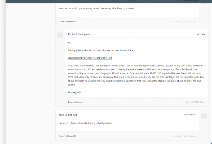Viewport: 212px width, 144px height.
Task: Quote PipMaster221 in the Sat Jun 13 post
Action: tap(68, 21)
